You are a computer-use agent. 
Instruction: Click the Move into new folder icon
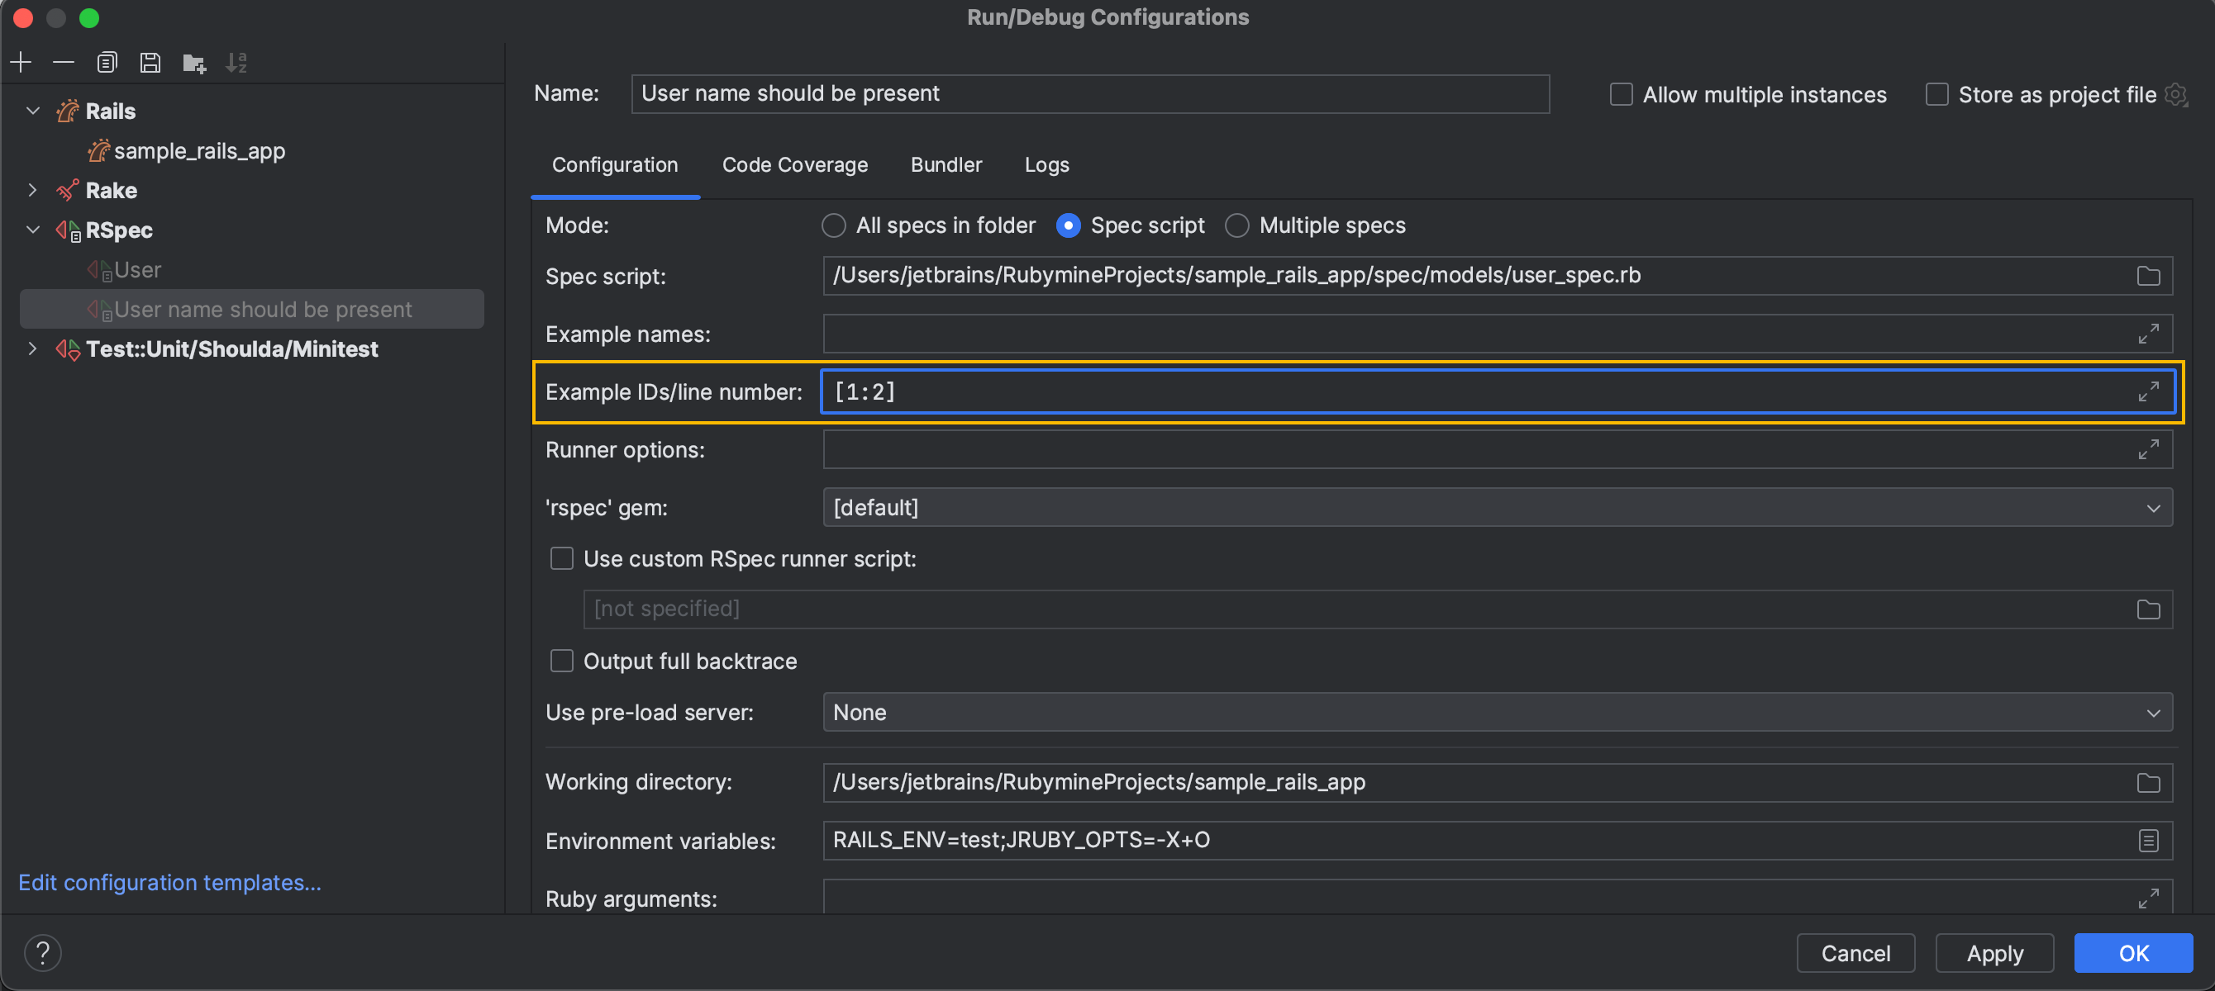pos(194,62)
